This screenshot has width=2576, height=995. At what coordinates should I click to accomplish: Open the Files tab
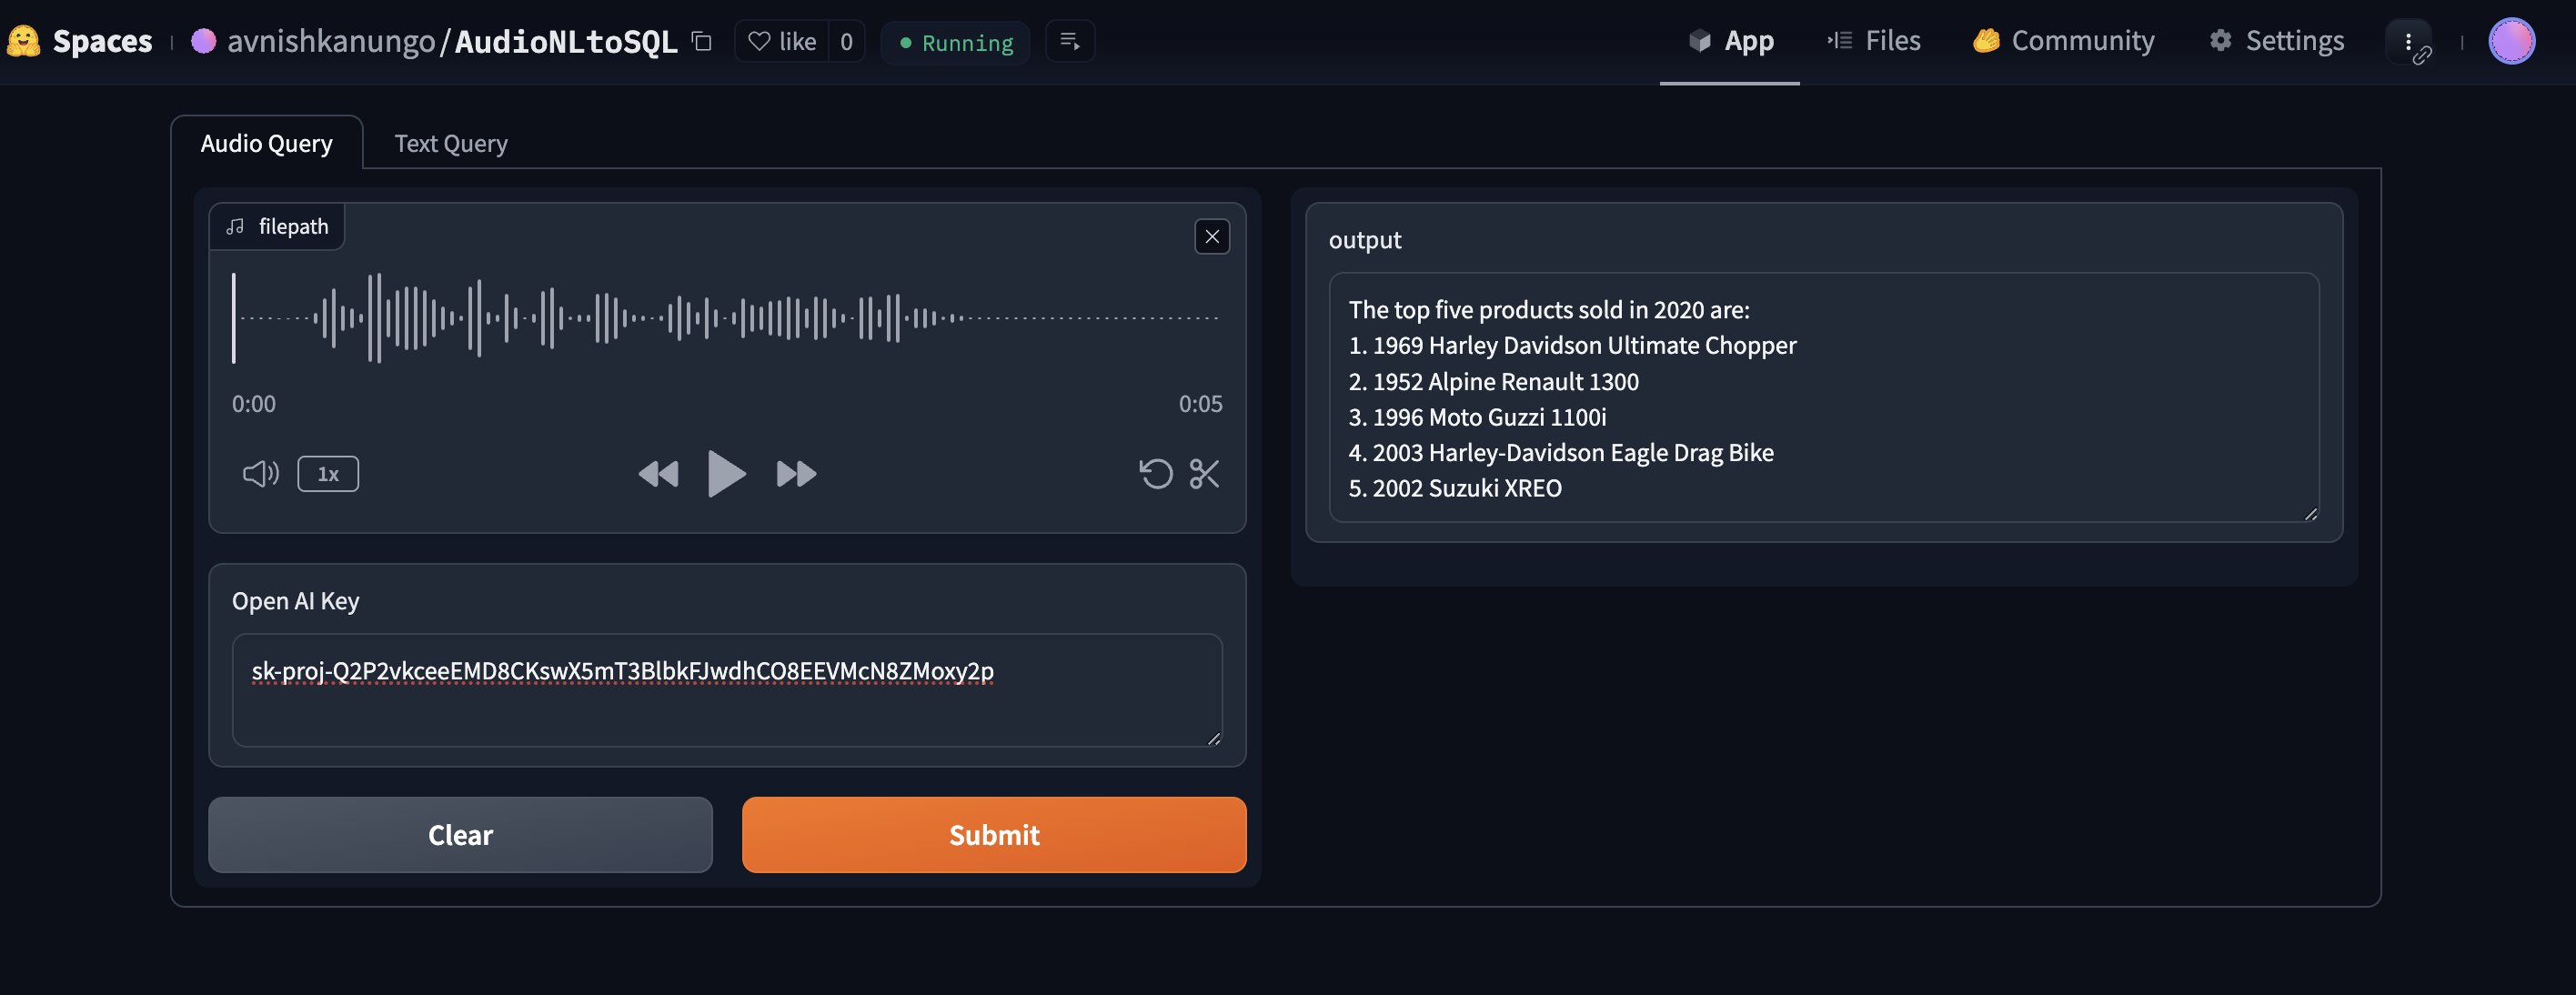tap(1874, 41)
